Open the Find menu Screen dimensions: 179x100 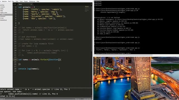click(9, 1)
